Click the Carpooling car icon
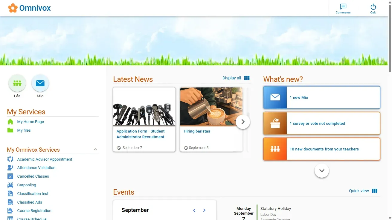This screenshot has height=220, width=392. pyautogui.click(x=10, y=185)
